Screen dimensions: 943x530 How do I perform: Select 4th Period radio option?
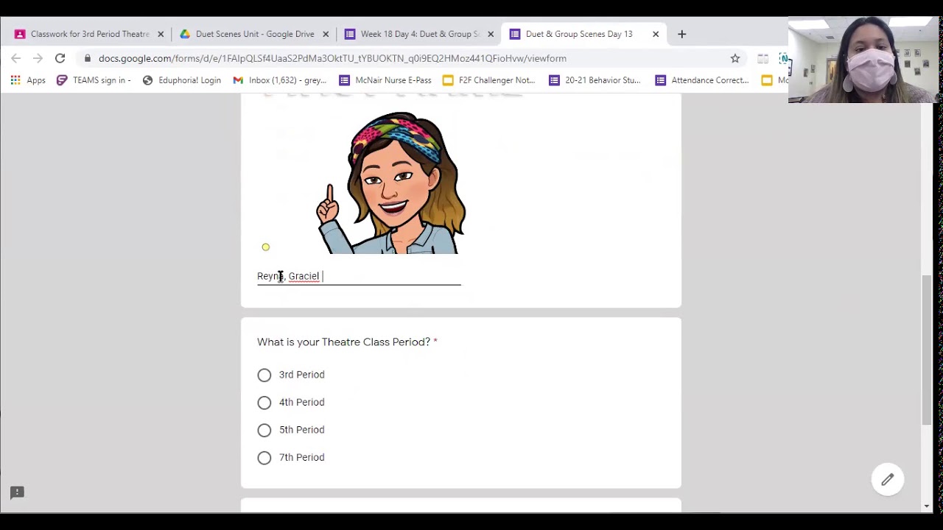(x=264, y=403)
